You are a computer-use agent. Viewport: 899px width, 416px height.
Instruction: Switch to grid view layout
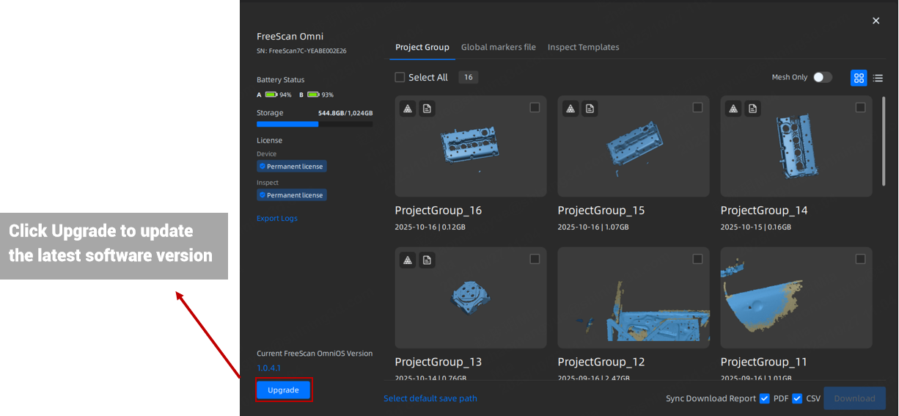[859, 78]
